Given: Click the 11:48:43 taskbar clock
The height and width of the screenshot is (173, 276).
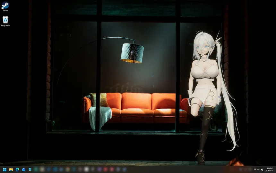Looking at the screenshot, I should coord(270,168).
